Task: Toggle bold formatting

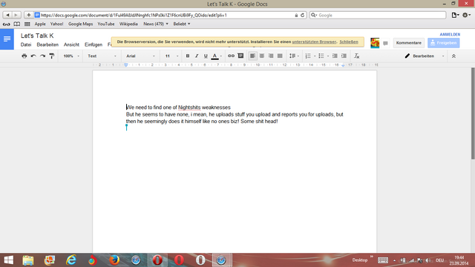Action: click(188, 56)
